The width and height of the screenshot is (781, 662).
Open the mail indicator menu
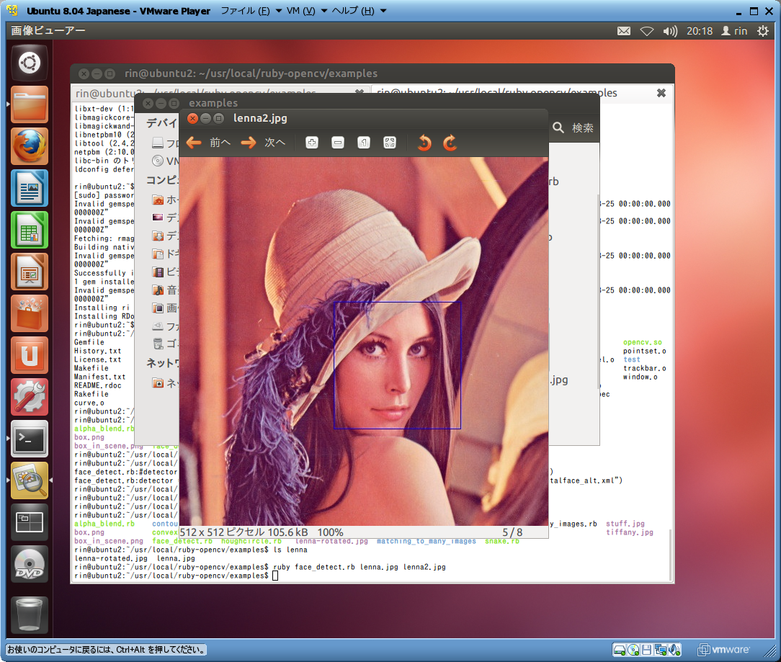[x=624, y=31]
